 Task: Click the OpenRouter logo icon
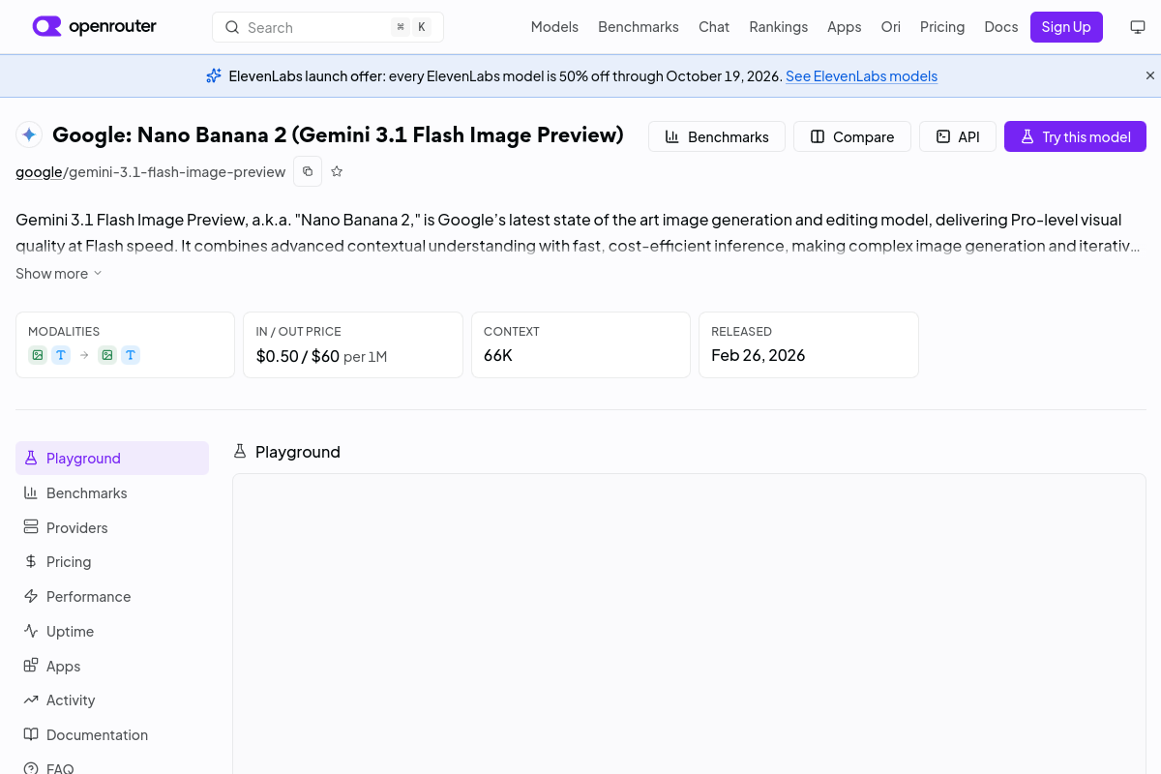46,26
